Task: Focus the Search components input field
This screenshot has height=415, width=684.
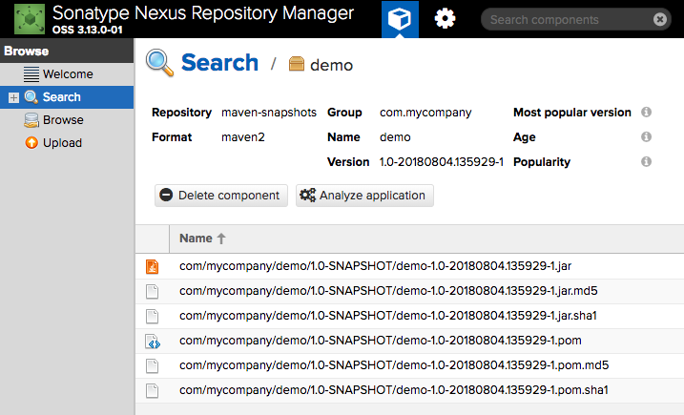Action: 567,19
